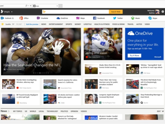The width and height of the screenshot is (165, 124).
Task: Expand the msn logo dropdown arrow
Action: point(12,12)
